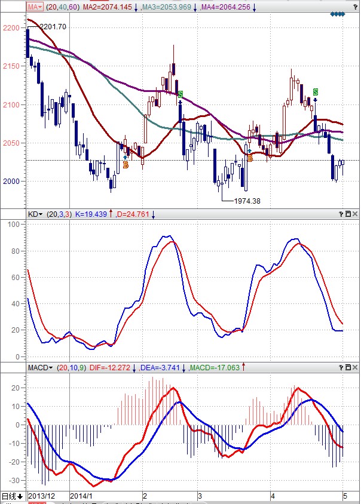361x504 pixels.
Task: Click the 2000 price axis label
Action: [11, 182]
